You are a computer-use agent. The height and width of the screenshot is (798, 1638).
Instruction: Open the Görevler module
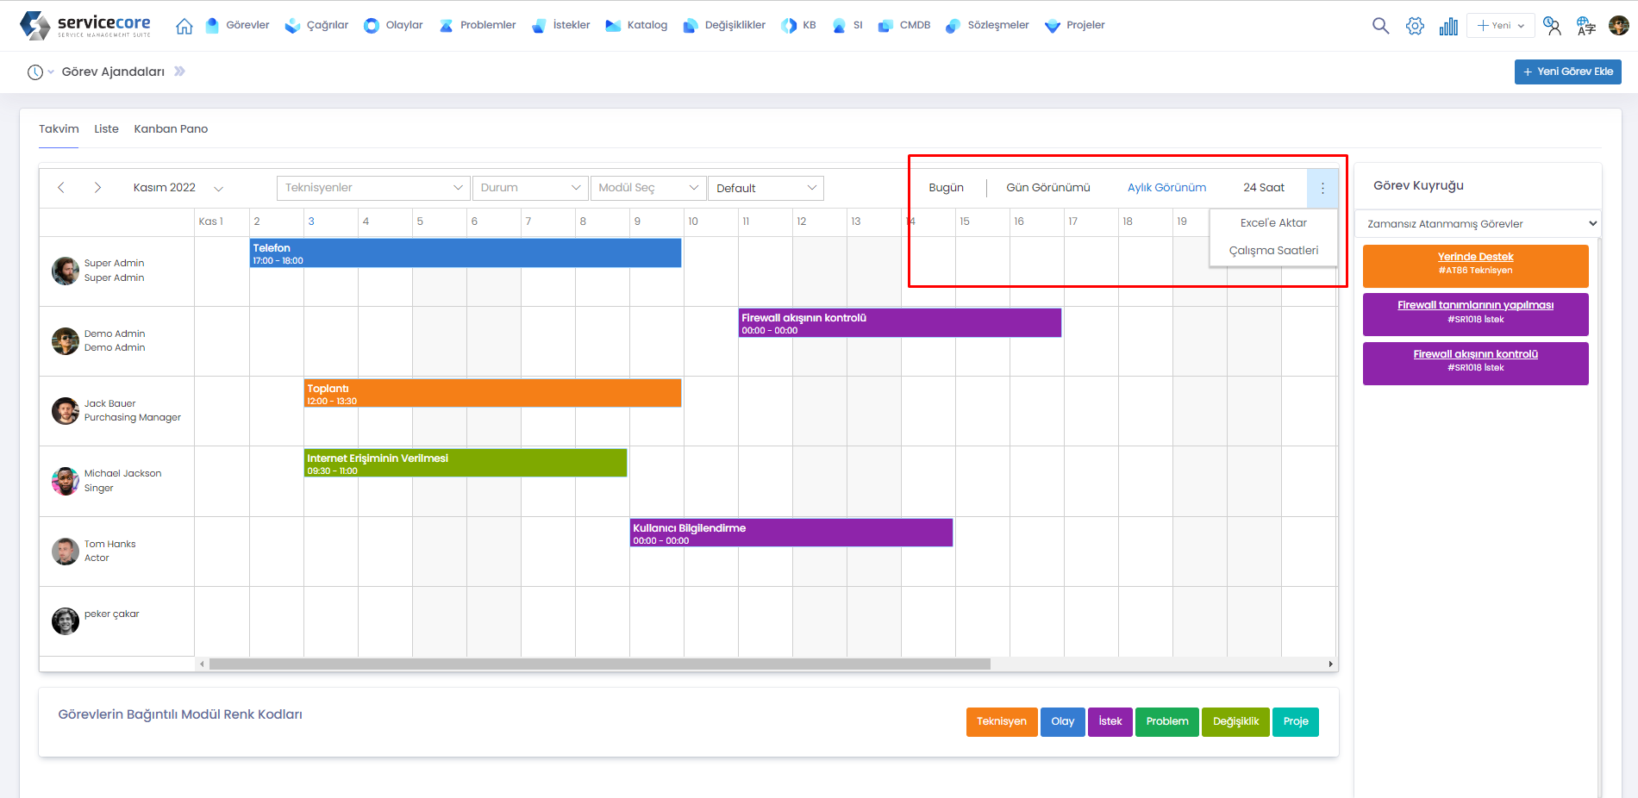238,25
